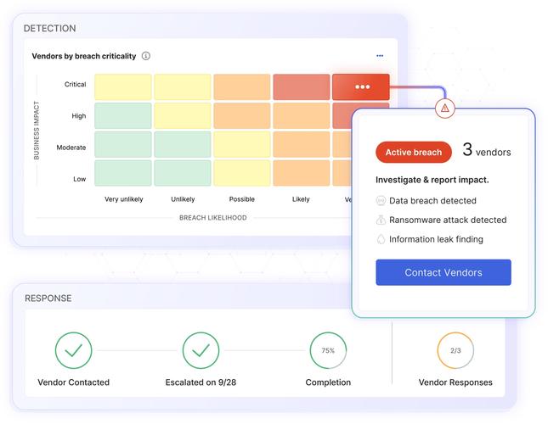Click the Vendor Contacted green checkmark
Image resolution: width=548 pixels, height=424 pixels.
pyautogui.click(x=73, y=349)
